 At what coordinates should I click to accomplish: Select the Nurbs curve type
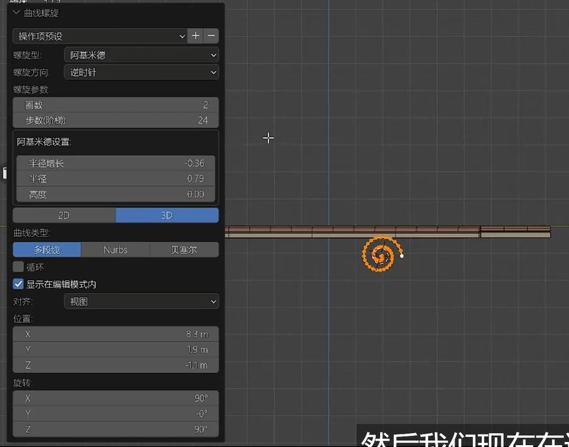coord(116,250)
